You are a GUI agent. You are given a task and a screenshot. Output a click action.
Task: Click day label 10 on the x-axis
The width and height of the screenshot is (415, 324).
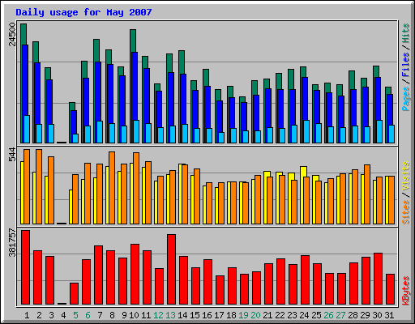click(x=134, y=315)
